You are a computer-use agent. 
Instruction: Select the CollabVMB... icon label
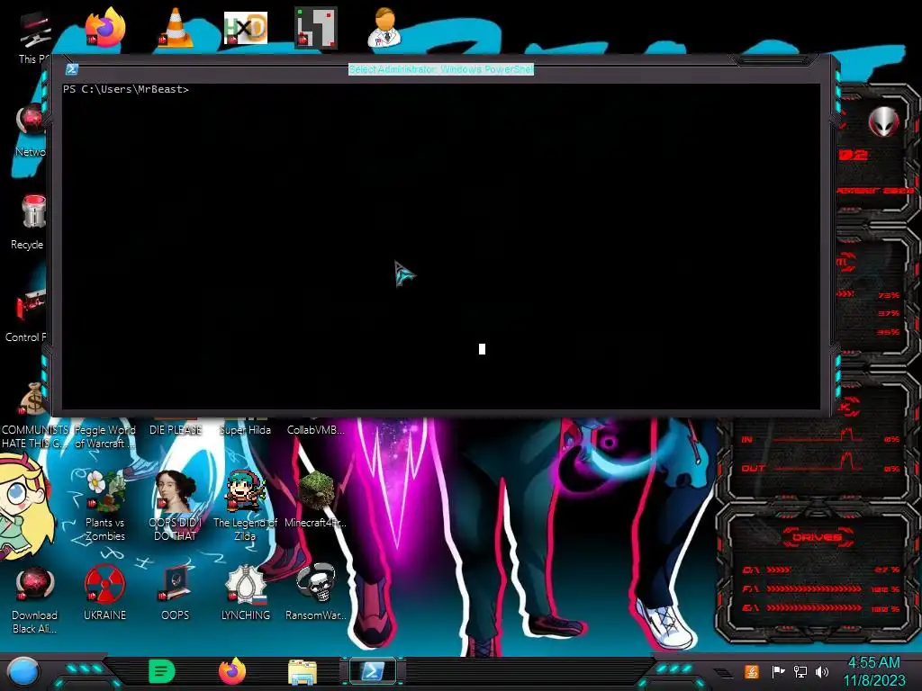[316, 430]
